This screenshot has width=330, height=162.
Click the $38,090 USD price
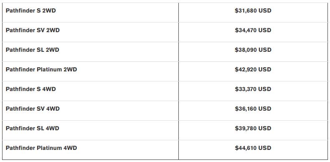pos(253,50)
